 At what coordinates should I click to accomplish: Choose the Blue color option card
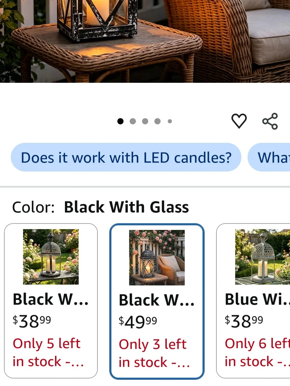[x=253, y=301]
